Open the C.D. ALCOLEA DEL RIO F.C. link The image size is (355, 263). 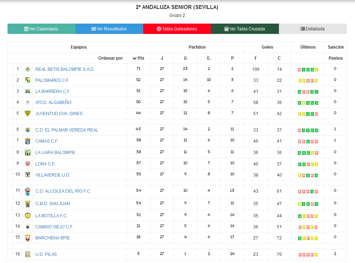pos(63,191)
